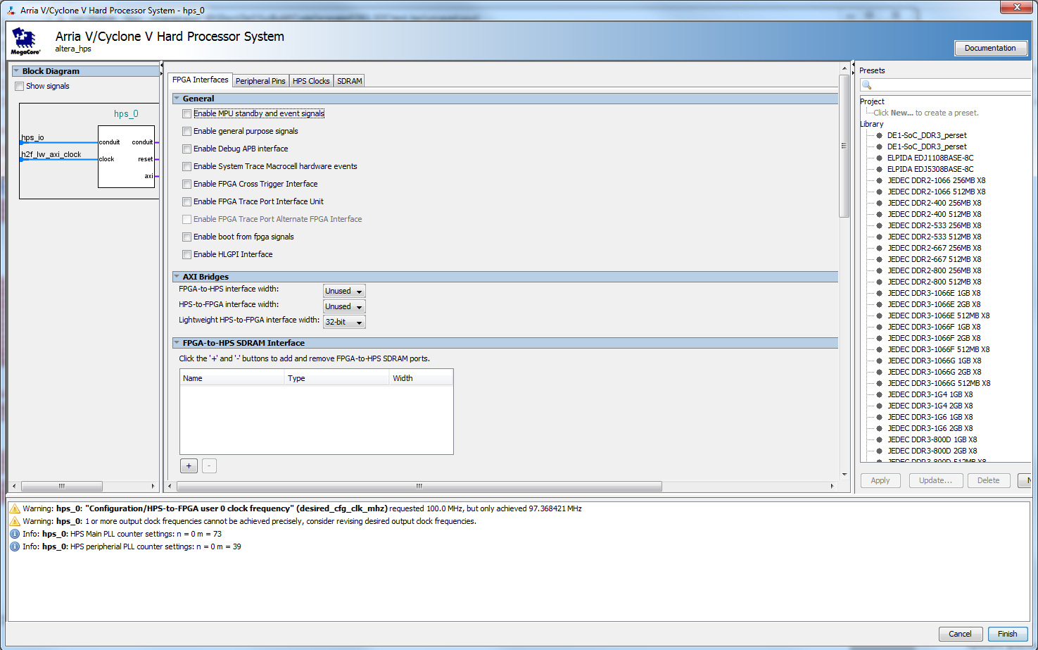Click bullet icon of ELPIDA EDJ1108BASE-8C preset
Viewport: 1038px width, 650px height.
[x=879, y=158]
